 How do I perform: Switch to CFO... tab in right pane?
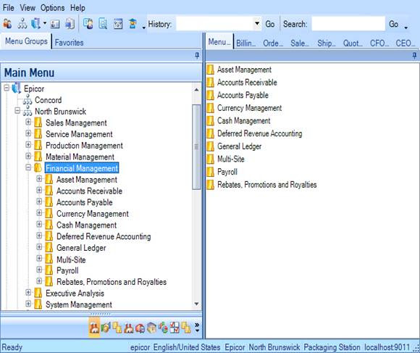point(379,43)
